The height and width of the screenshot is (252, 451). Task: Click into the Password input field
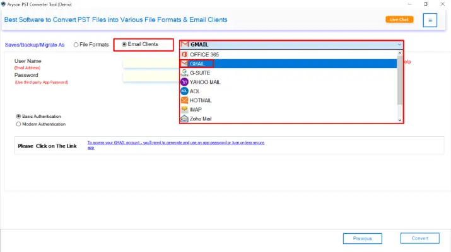[151, 77]
